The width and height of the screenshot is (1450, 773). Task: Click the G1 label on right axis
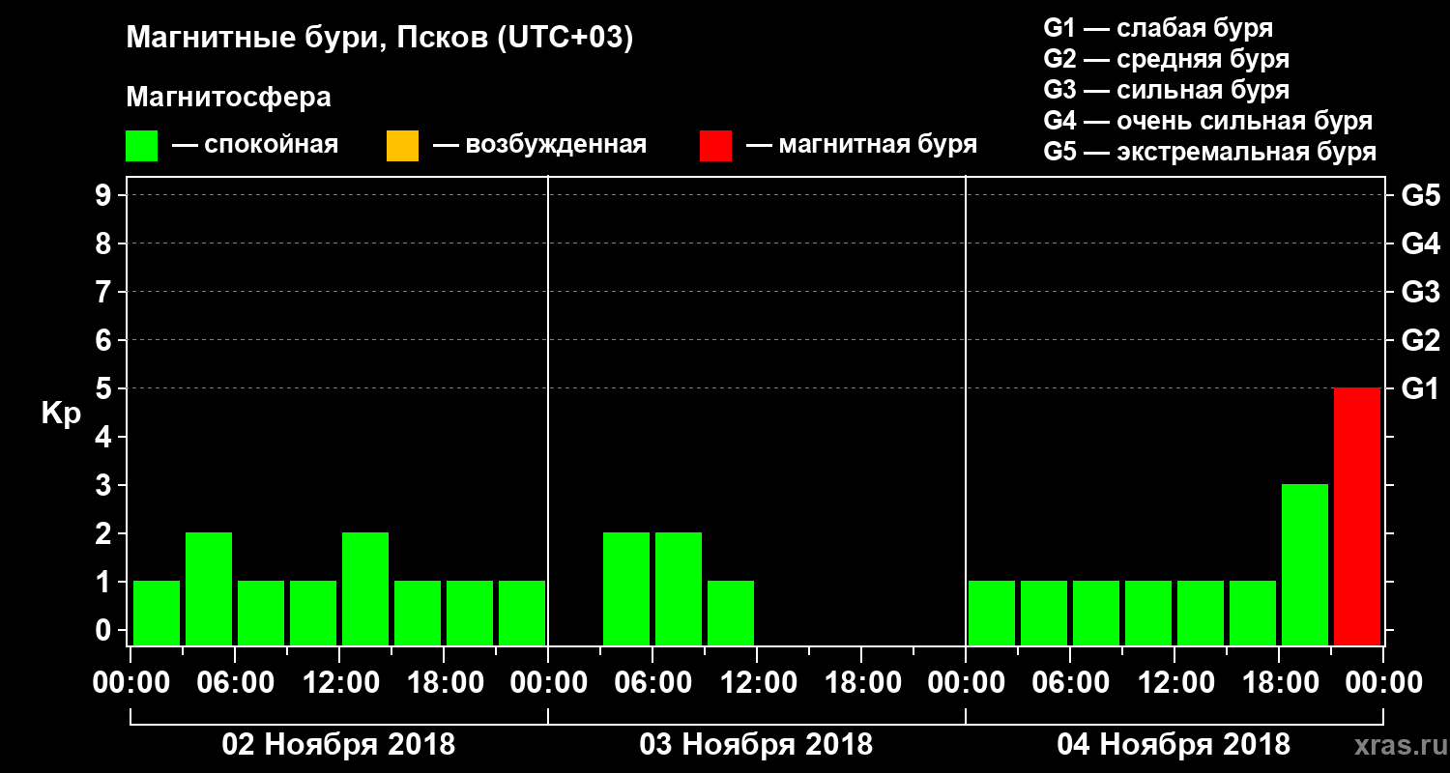(1421, 388)
